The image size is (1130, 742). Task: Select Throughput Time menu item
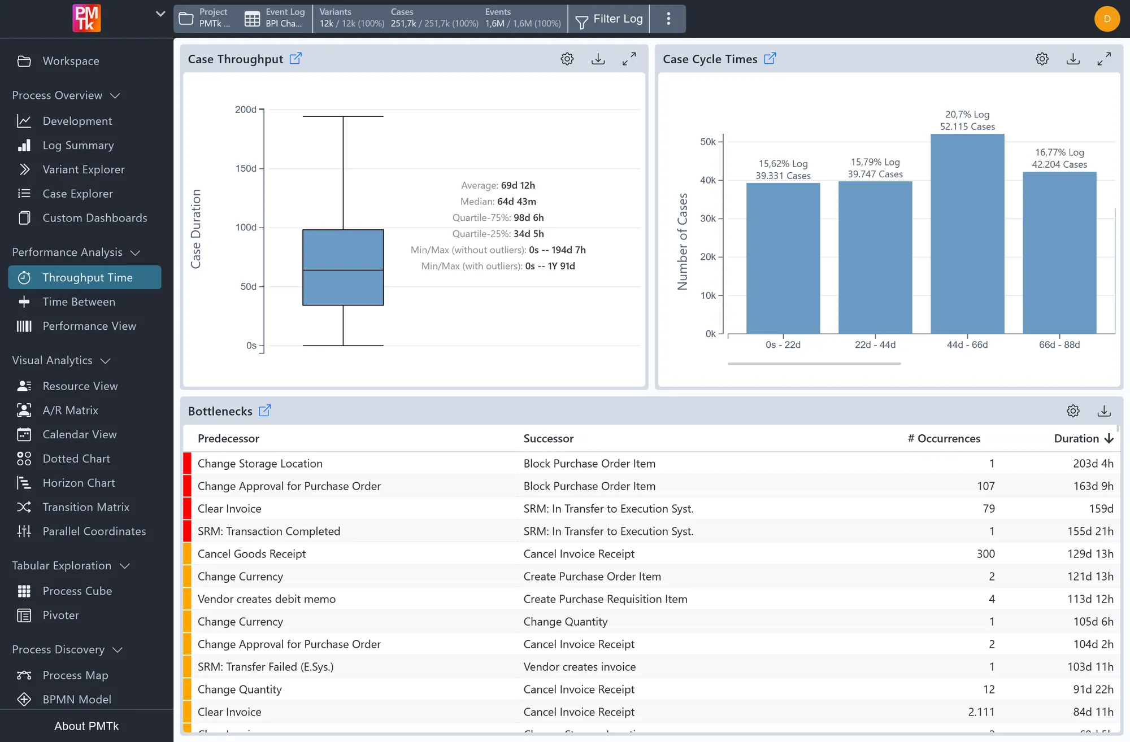click(x=85, y=277)
